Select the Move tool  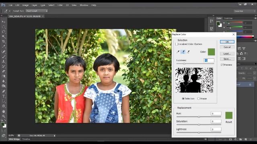point(4,22)
